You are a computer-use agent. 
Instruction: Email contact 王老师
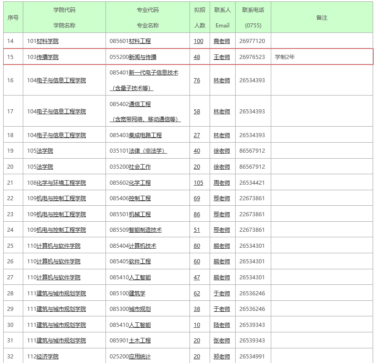[222, 57]
